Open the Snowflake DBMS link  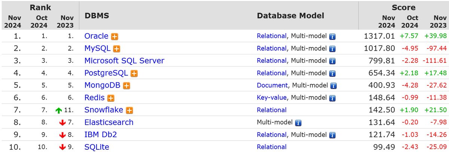(x=104, y=110)
